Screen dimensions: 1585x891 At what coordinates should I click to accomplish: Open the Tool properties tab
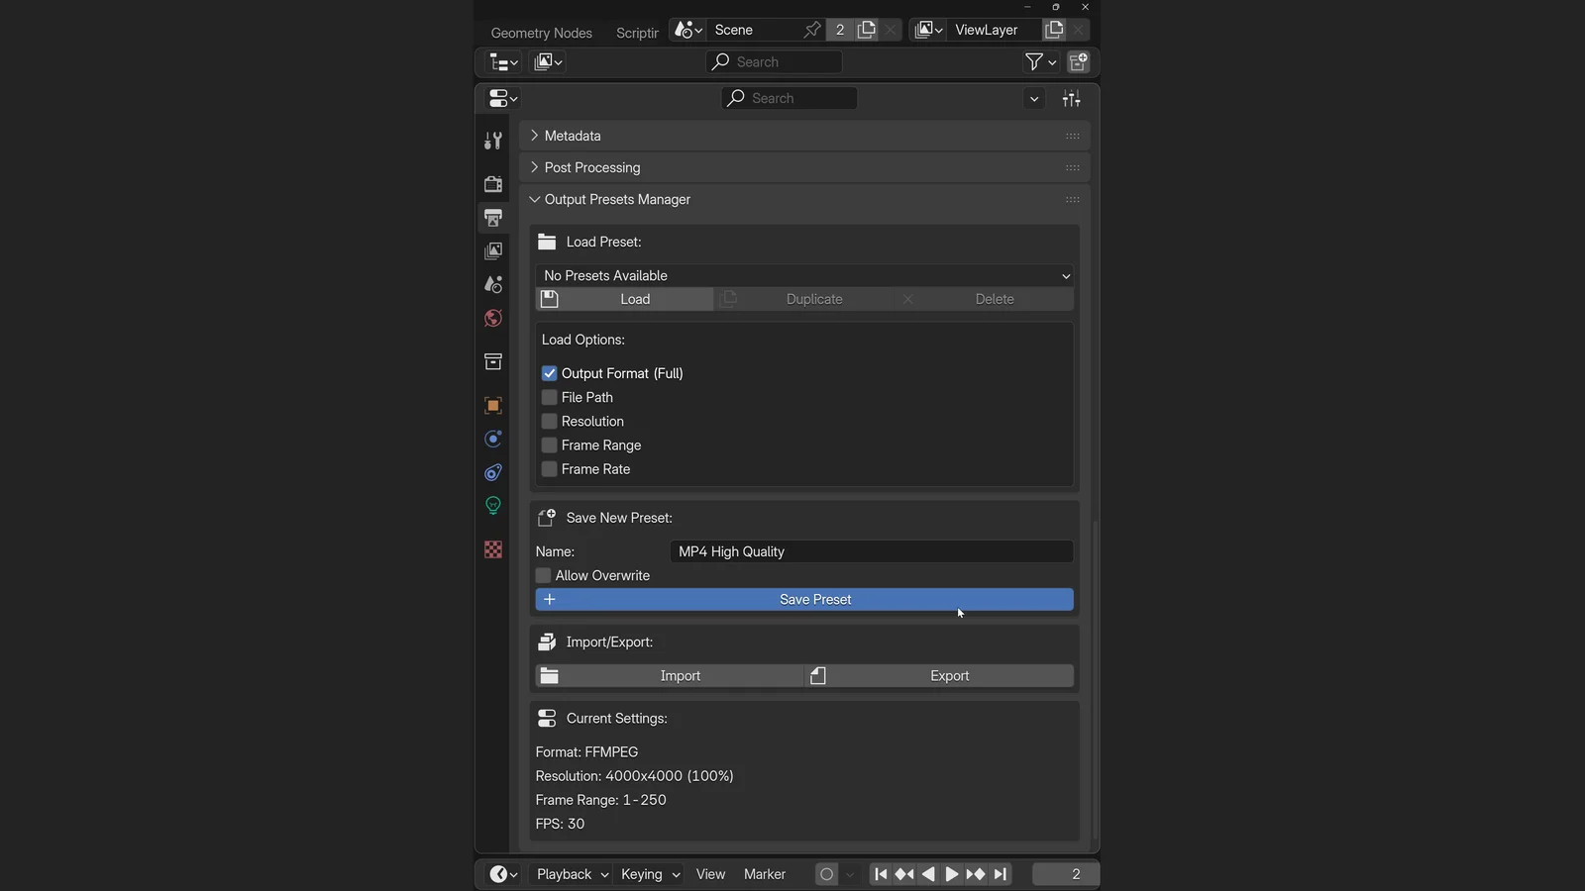(x=493, y=141)
